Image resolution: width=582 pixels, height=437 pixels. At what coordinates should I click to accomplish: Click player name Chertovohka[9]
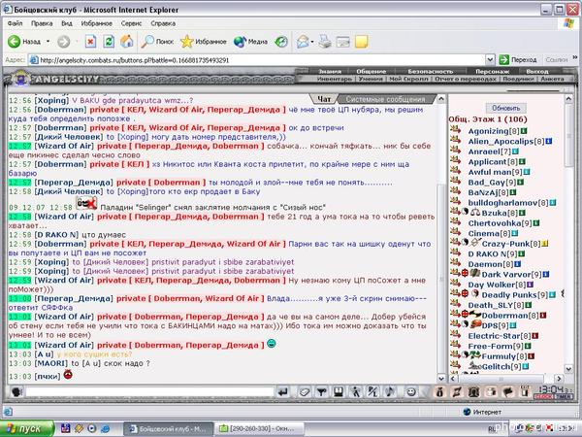coord(500,223)
